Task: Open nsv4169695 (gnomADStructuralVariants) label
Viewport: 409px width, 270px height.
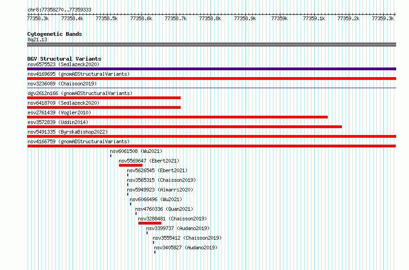Action: coord(79,74)
